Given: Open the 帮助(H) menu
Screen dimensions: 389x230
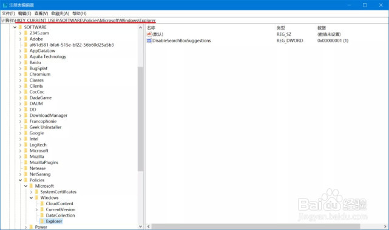Looking at the screenshot, I should coord(79,13).
